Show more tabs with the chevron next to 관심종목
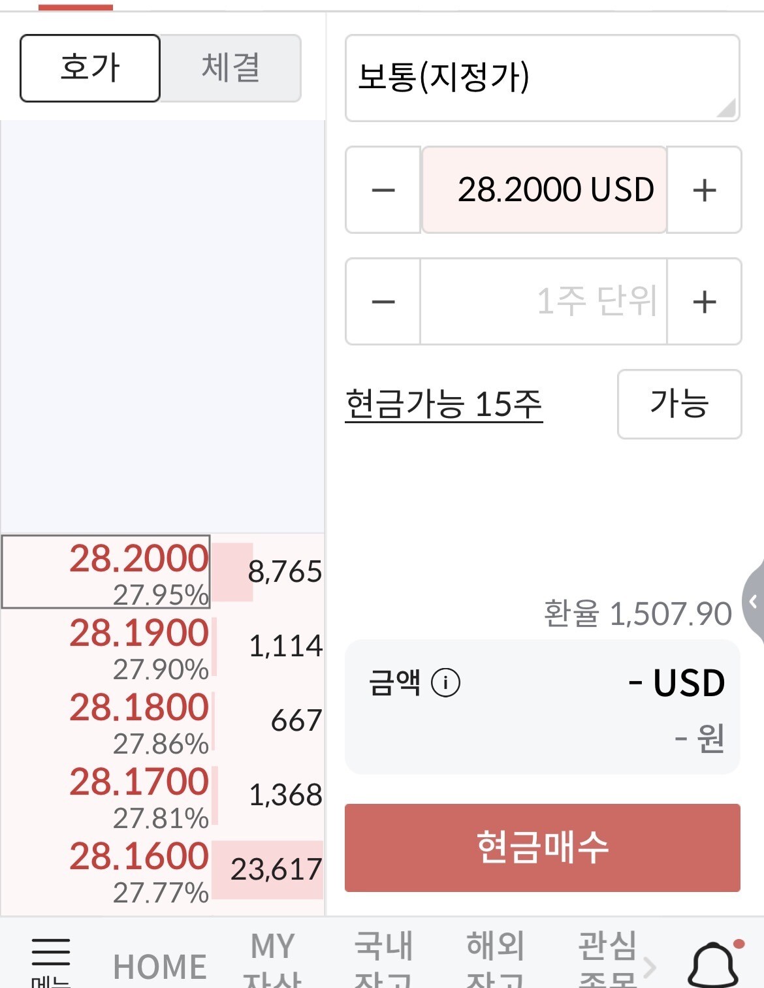 [x=649, y=967]
